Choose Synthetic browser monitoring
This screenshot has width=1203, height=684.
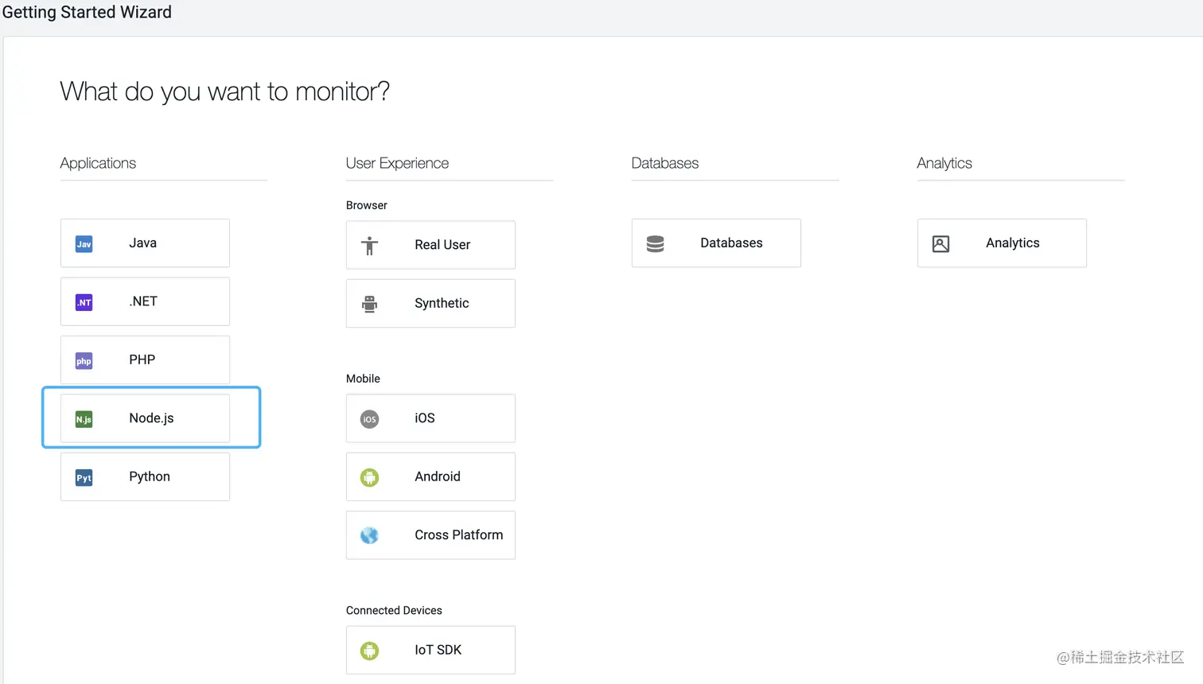point(430,303)
